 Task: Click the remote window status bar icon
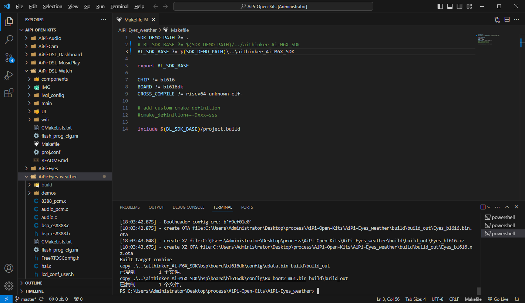[x=6, y=299]
